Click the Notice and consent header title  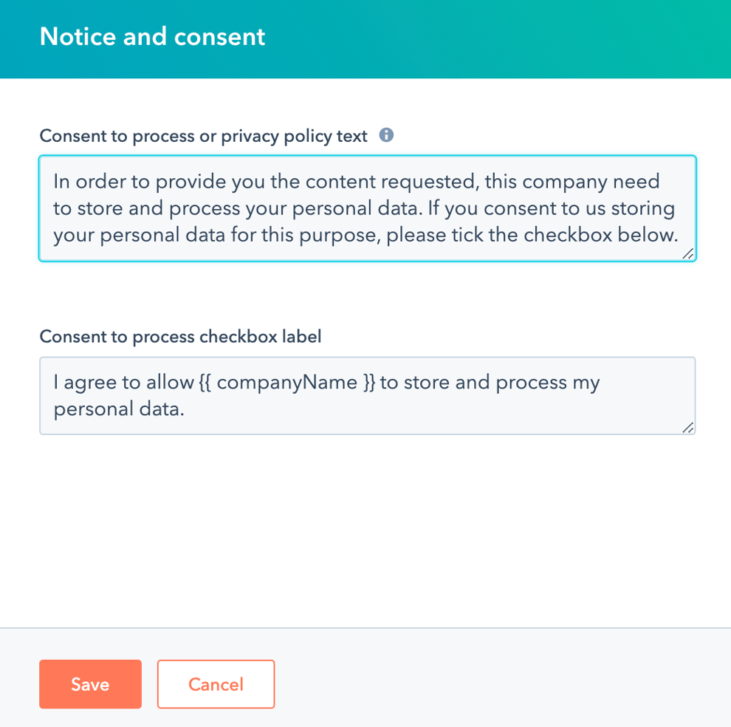152,36
